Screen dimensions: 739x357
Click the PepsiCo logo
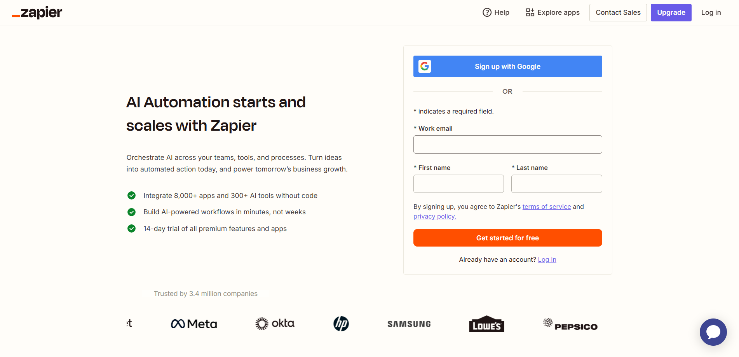pos(570,324)
